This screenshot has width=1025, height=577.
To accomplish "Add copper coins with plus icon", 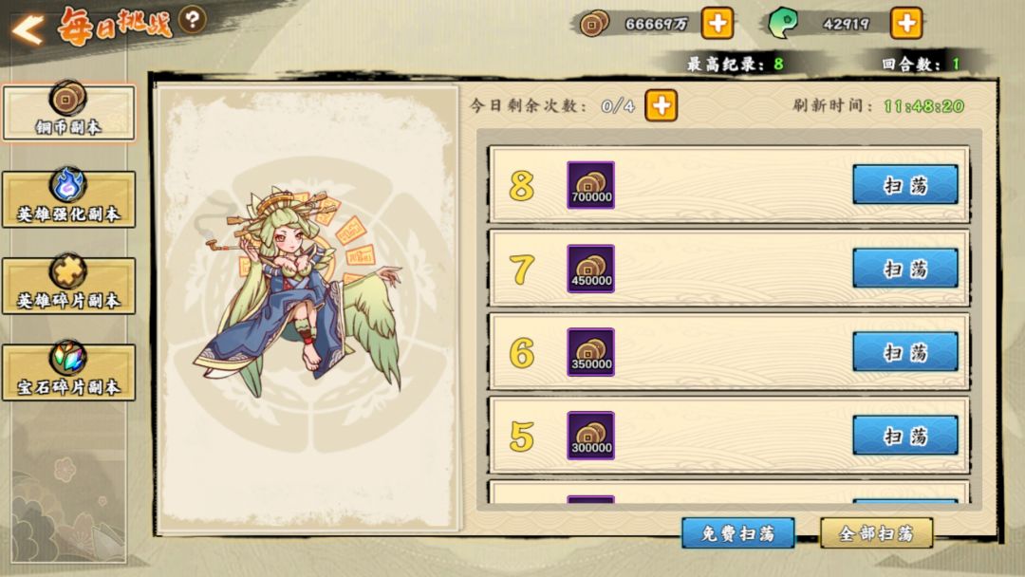I will coord(717,24).
